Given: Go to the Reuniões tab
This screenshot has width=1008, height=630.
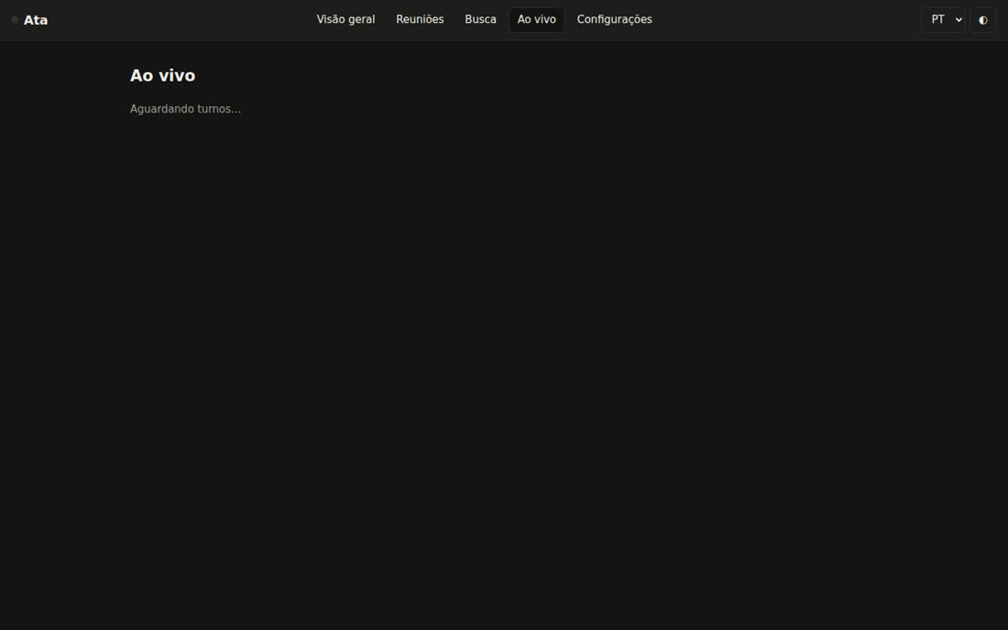Looking at the screenshot, I should click(420, 20).
